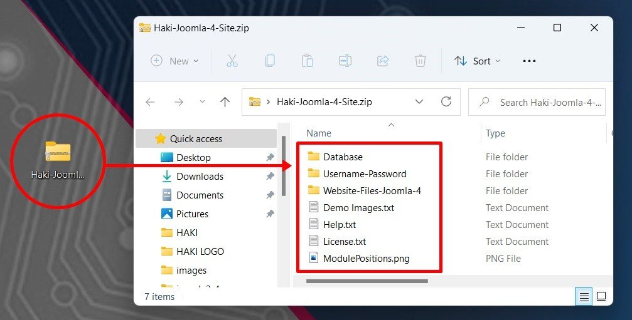Click the horizontal scrollbar under file list
The image size is (632, 320).
[x=367, y=281]
